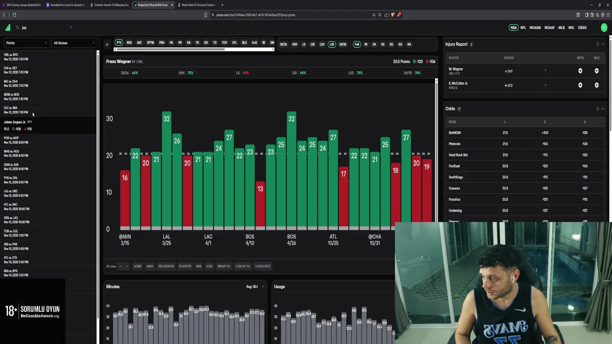The height and width of the screenshot is (344, 612).
Task: Expand K. McCullar Jr. injury row chevron
Action: click(x=546, y=85)
